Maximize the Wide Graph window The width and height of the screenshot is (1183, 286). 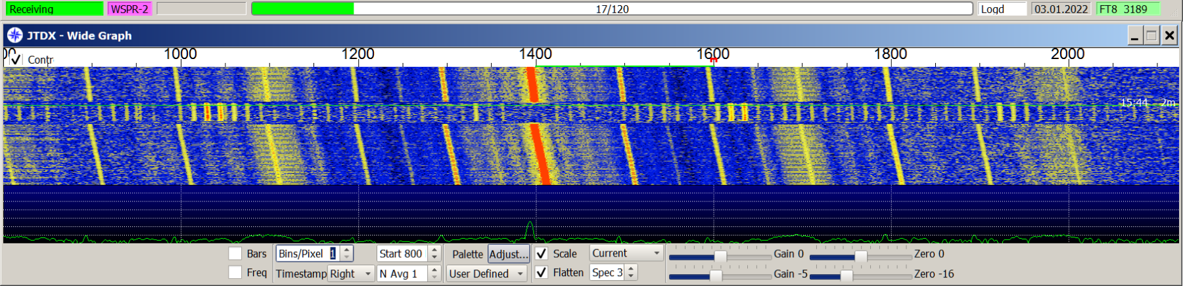(x=1151, y=35)
